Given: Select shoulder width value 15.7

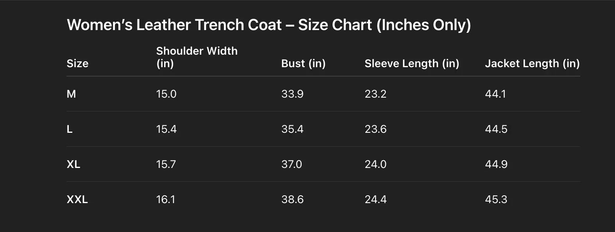Looking at the screenshot, I should pyautogui.click(x=166, y=164).
